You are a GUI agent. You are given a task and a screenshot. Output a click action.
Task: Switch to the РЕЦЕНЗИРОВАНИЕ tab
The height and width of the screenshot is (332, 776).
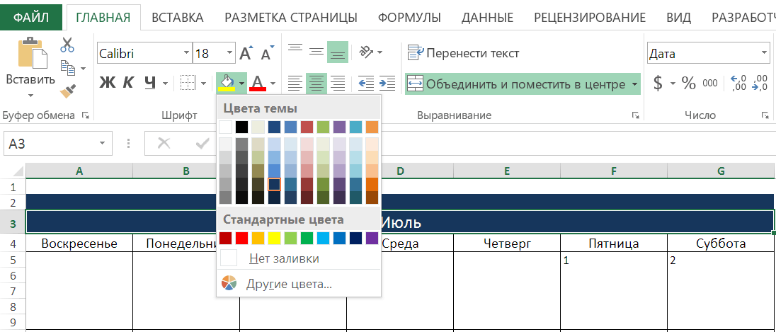[589, 18]
